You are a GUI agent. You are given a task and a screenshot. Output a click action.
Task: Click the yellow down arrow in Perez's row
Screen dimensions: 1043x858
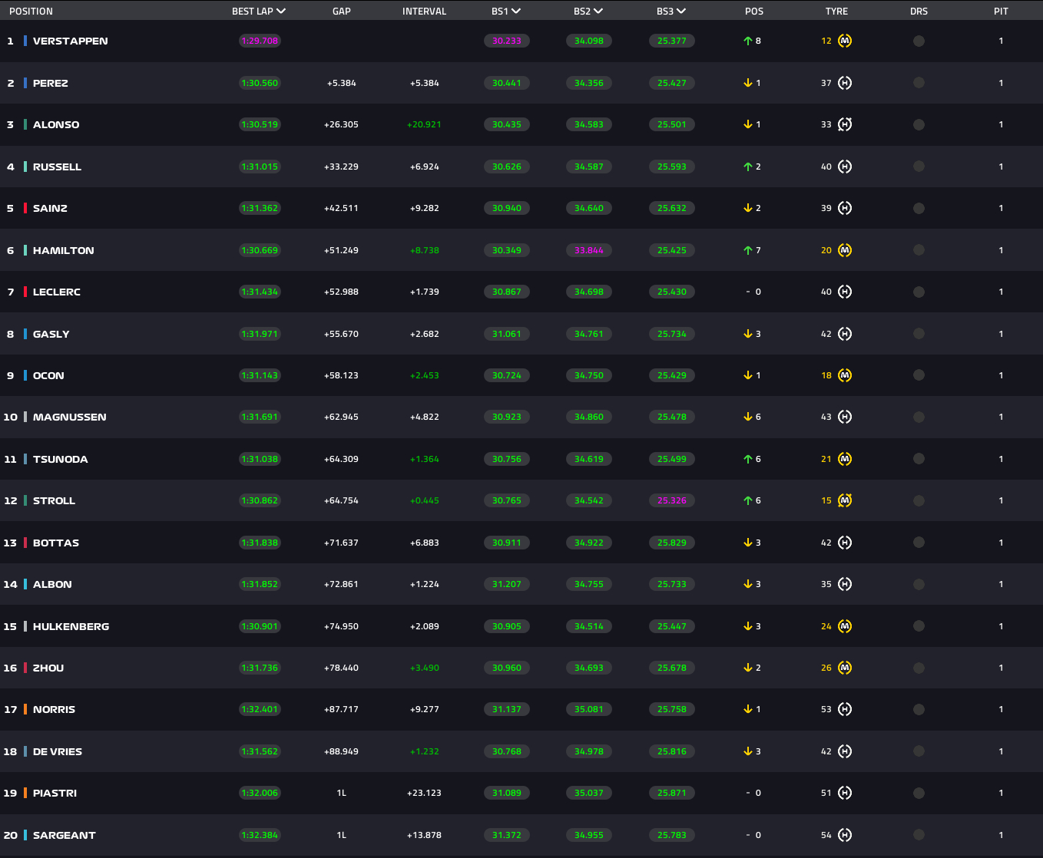[x=747, y=83]
